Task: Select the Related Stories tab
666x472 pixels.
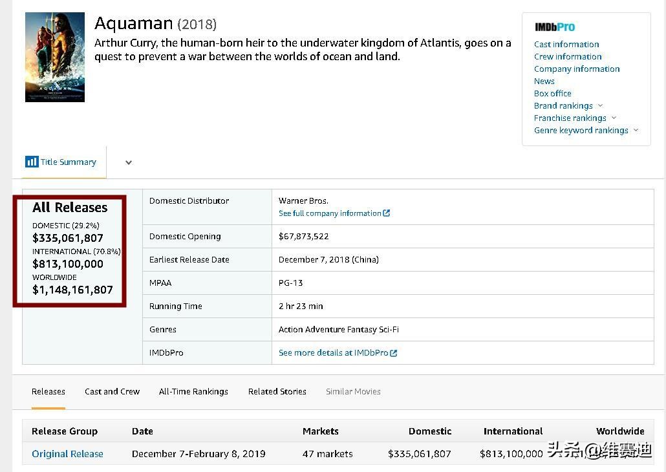Action: (x=277, y=391)
